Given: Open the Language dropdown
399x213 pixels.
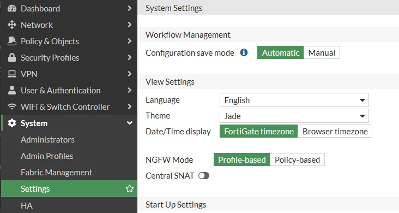Looking at the screenshot, I should point(294,100).
